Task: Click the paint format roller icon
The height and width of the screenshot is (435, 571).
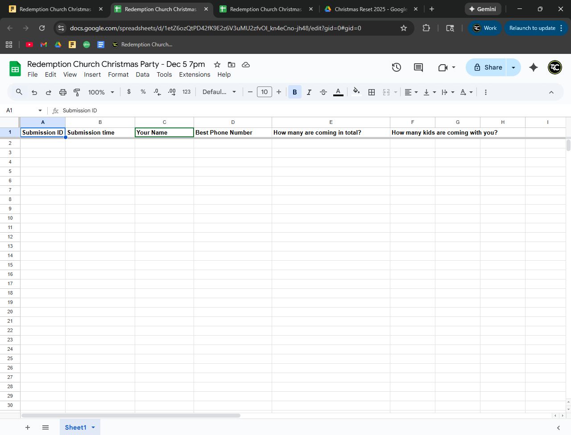Action: pyautogui.click(x=77, y=92)
